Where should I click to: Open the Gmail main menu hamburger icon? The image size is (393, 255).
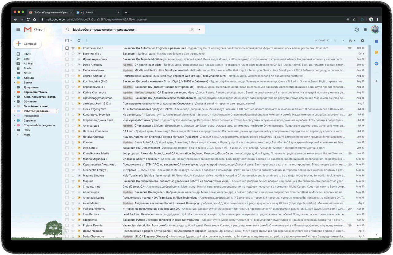(18, 29)
